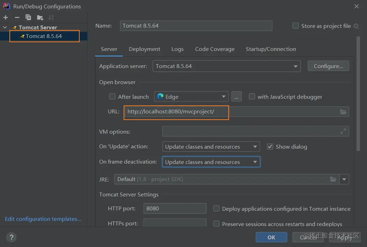Open the Application server dropdown

[227, 66]
